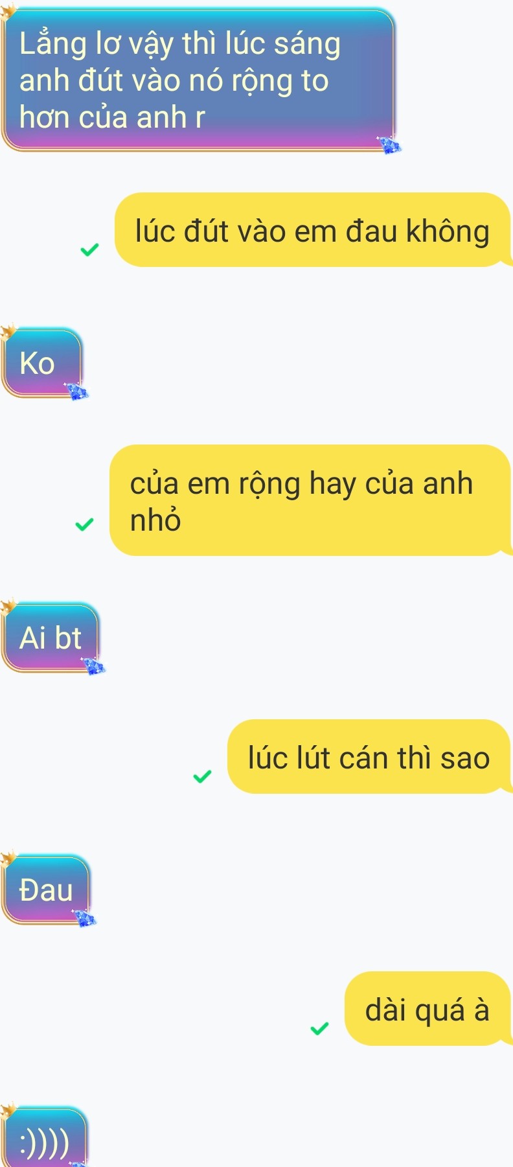Tap the green checkmark beside "lúc lút cán thì sao"
This screenshot has height=1167, width=513.
coord(203,776)
